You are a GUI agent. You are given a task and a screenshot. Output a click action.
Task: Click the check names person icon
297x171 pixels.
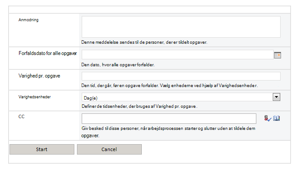(x=268, y=118)
